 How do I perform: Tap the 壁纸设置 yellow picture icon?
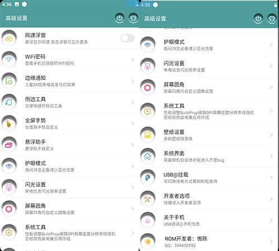pyautogui.click(x=148, y=135)
